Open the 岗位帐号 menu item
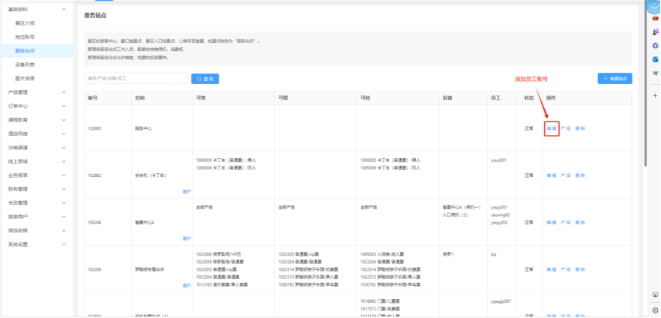661x318 pixels. click(25, 37)
